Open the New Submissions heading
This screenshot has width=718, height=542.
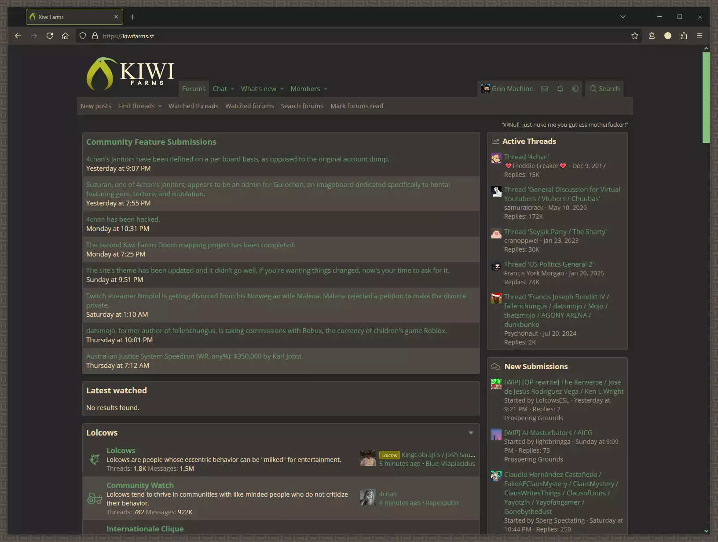pos(536,366)
